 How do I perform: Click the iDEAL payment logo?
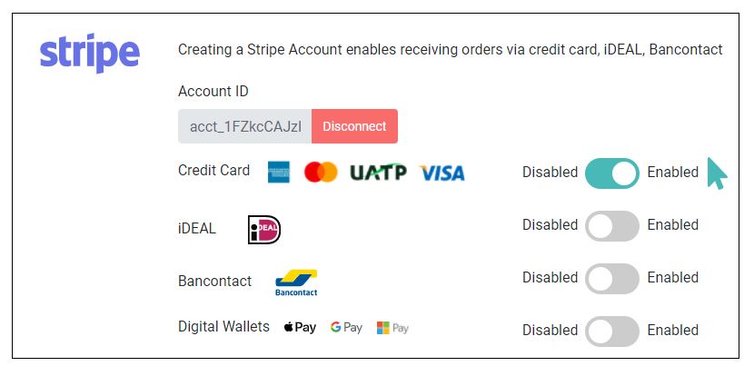click(x=264, y=230)
